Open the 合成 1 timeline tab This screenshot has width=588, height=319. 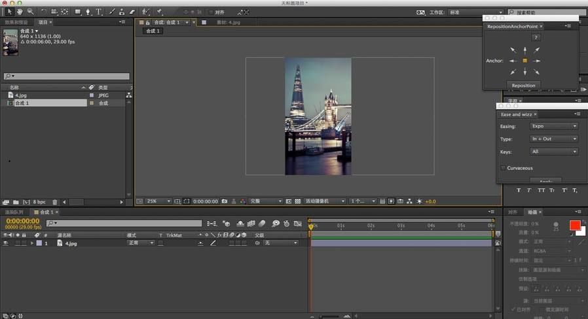(47, 212)
